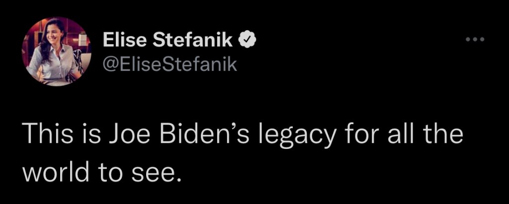Open the @EliseStefanik handle link

pyautogui.click(x=170, y=64)
